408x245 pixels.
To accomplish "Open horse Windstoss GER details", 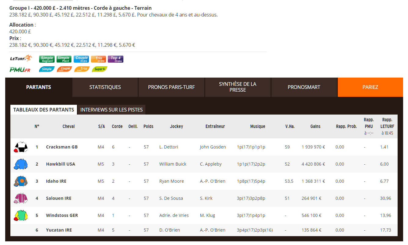I will pyautogui.click(x=62, y=215).
